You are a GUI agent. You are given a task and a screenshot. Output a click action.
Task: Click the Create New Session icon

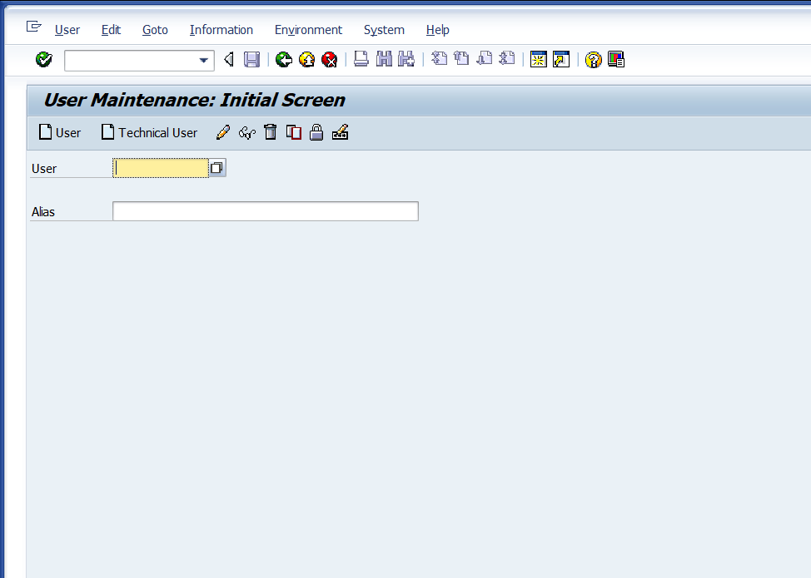pyautogui.click(x=539, y=60)
